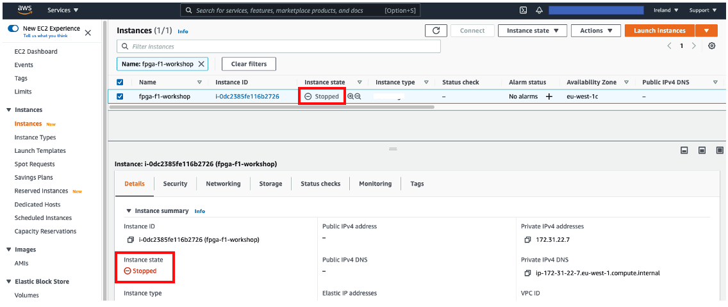
Task: Collapse the Instances sidebar section
Action: pos(8,110)
